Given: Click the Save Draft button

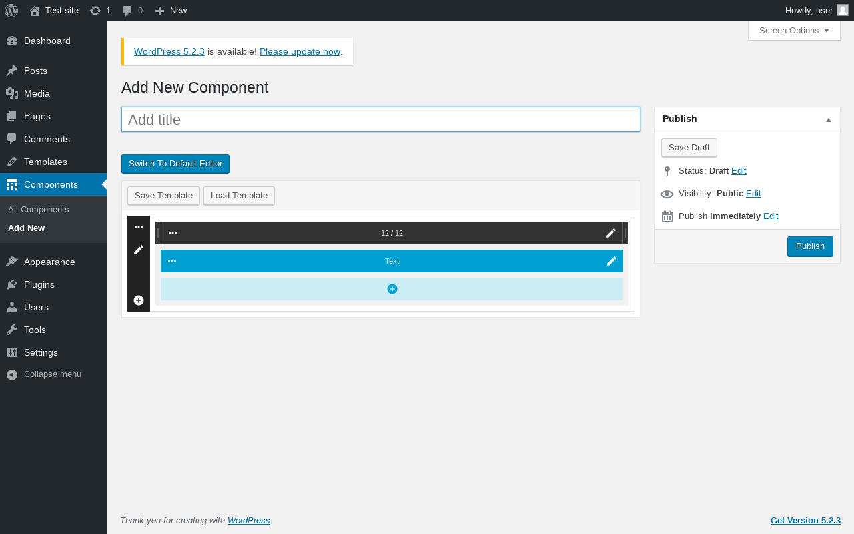Looking at the screenshot, I should [689, 148].
